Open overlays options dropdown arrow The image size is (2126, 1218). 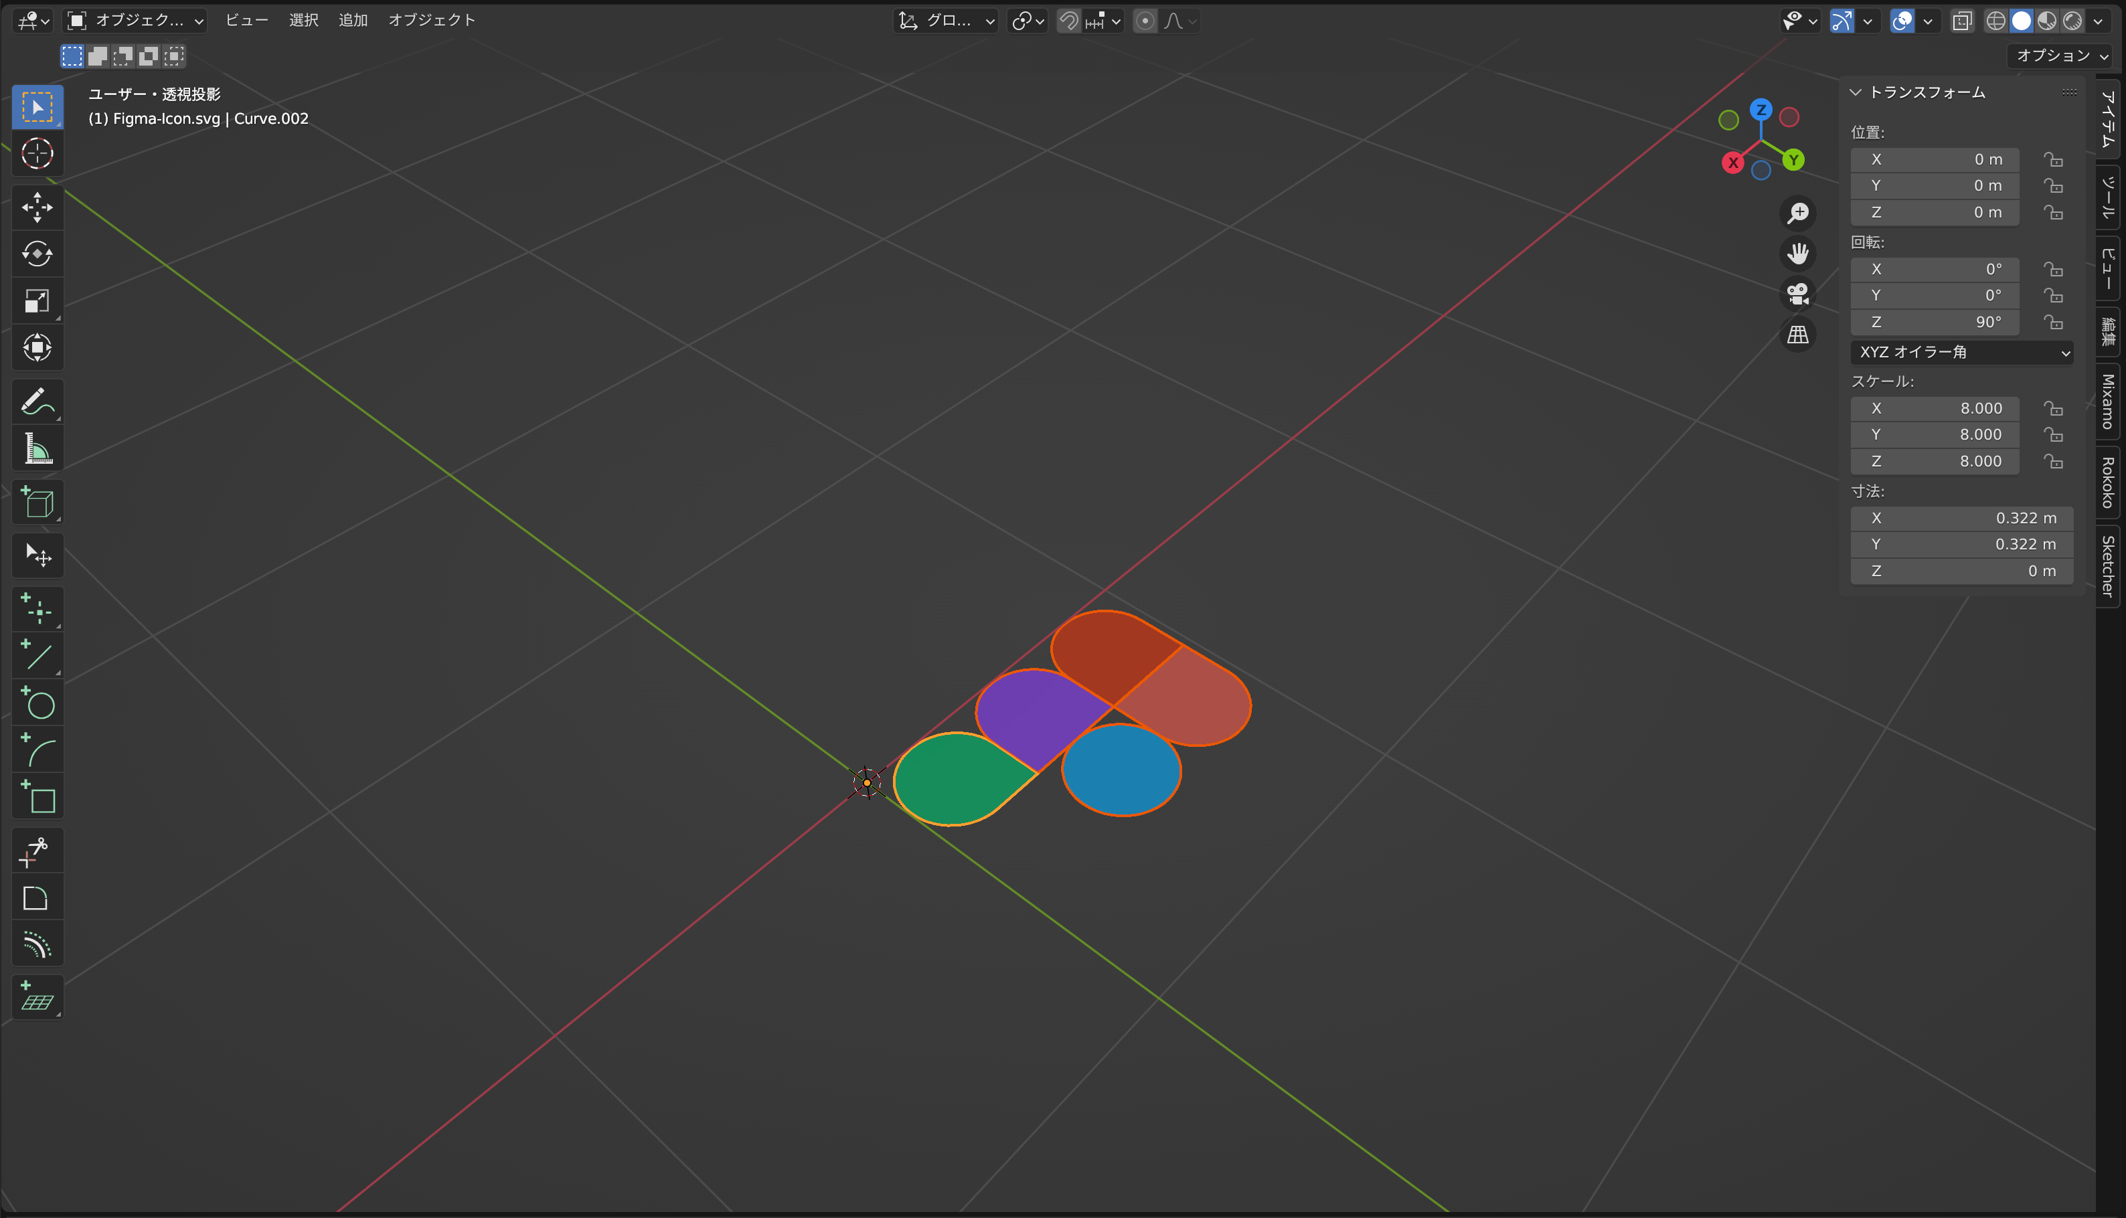click(1928, 21)
